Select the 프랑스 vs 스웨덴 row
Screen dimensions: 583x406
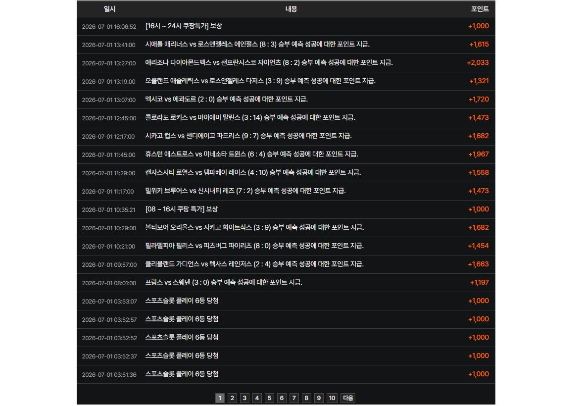point(286,282)
